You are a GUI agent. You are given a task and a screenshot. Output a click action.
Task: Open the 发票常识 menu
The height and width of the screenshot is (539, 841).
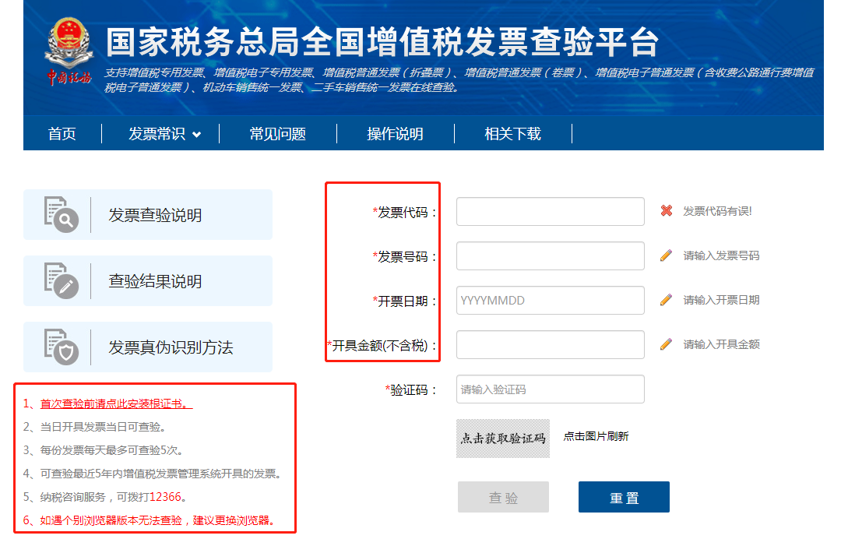pyautogui.click(x=157, y=133)
